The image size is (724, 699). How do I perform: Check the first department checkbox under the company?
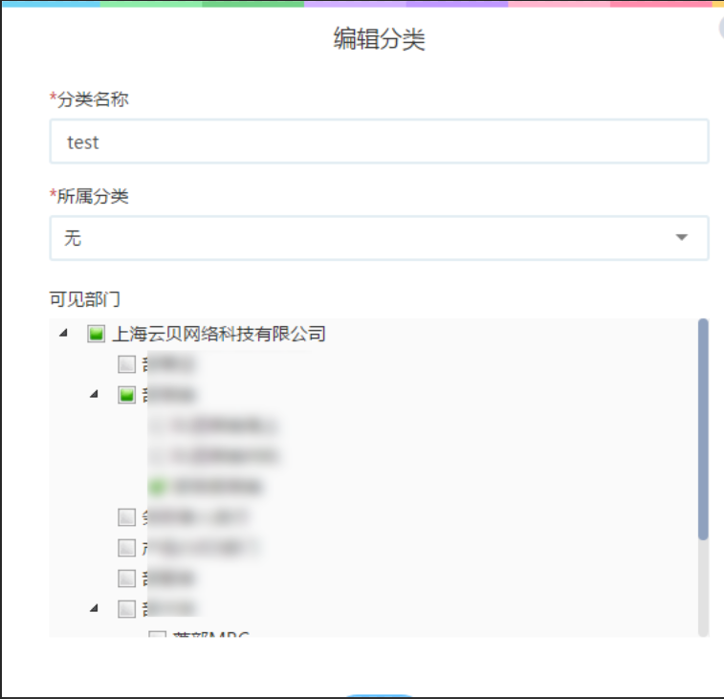pos(126,364)
